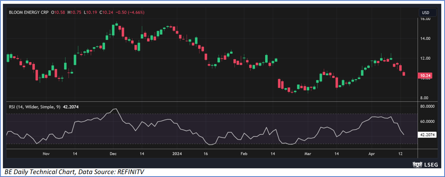The height and width of the screenshot is (177, 445).
Task: Click the open value O10.58
Action: click(x=58, y=12)
